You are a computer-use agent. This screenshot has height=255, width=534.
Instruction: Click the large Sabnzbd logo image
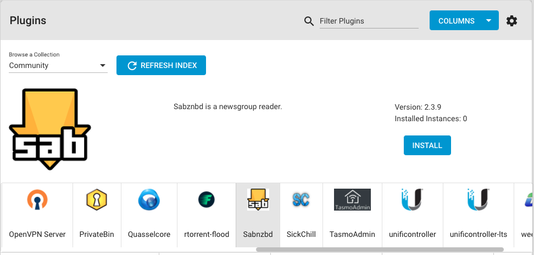pyautogui.click(x=50, y=129)
